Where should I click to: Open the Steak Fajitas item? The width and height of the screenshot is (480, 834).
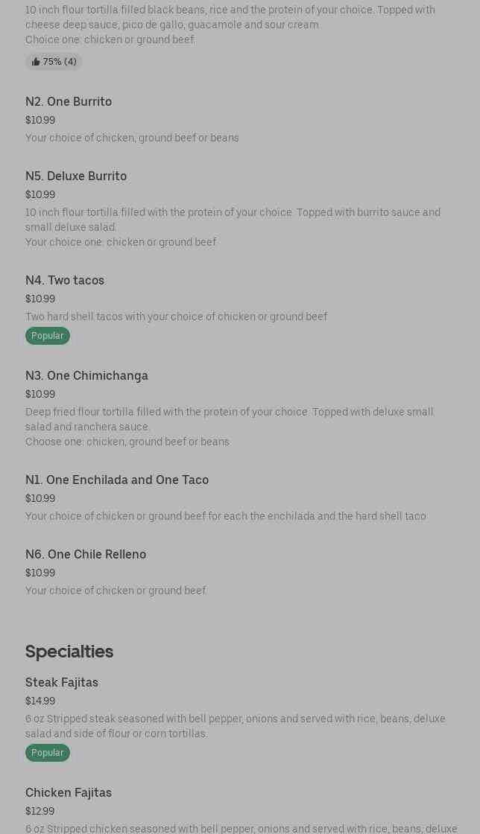coord(62,682)
